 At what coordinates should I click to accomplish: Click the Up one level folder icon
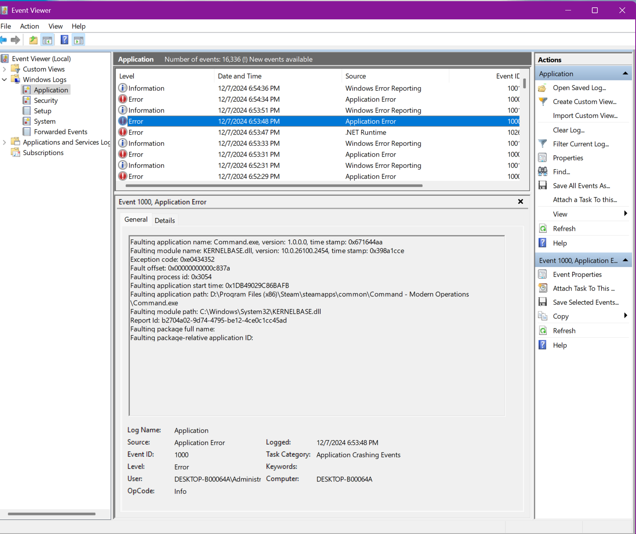34,40
